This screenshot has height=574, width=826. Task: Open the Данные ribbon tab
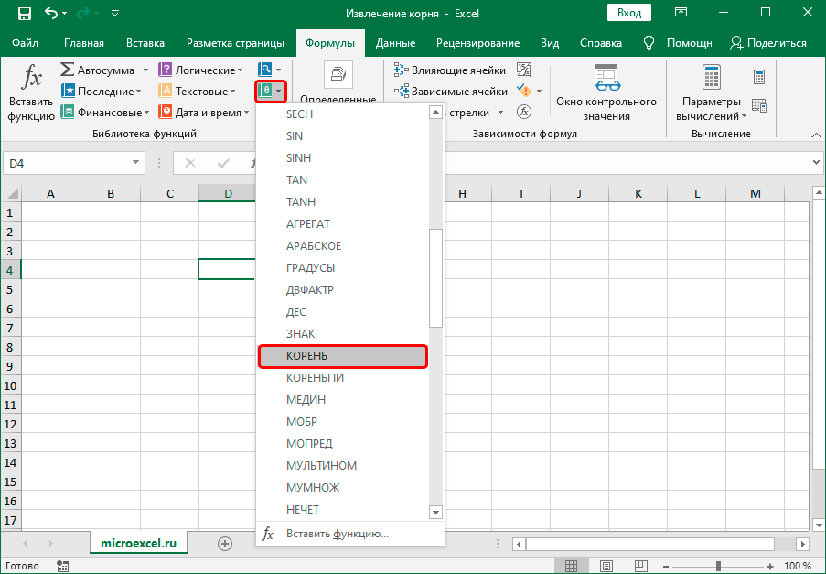click(x=395, y=43)
